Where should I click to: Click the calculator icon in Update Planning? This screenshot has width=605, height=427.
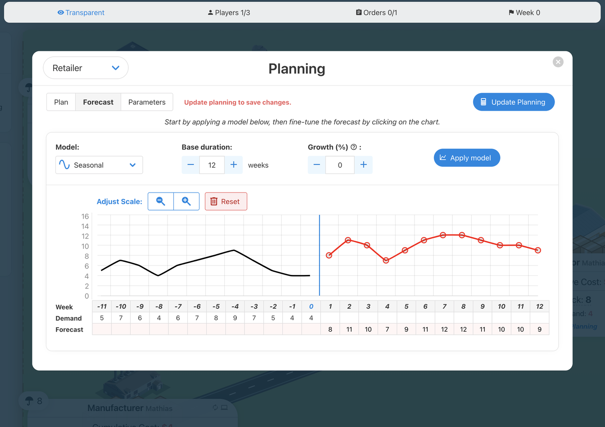click(x=483, y=102)
